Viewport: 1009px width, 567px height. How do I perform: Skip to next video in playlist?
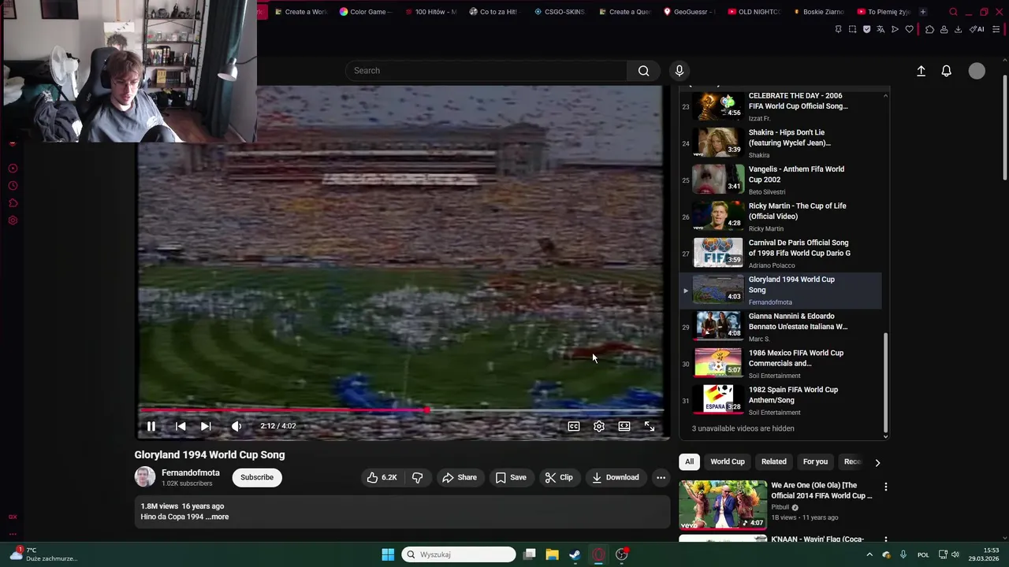tap(206, 426)
